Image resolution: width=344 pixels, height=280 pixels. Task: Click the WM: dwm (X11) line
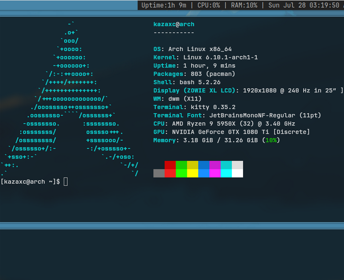click(177, 99)
